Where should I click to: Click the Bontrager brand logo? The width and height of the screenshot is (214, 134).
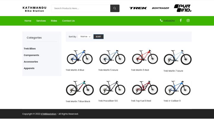click(160, 8)
